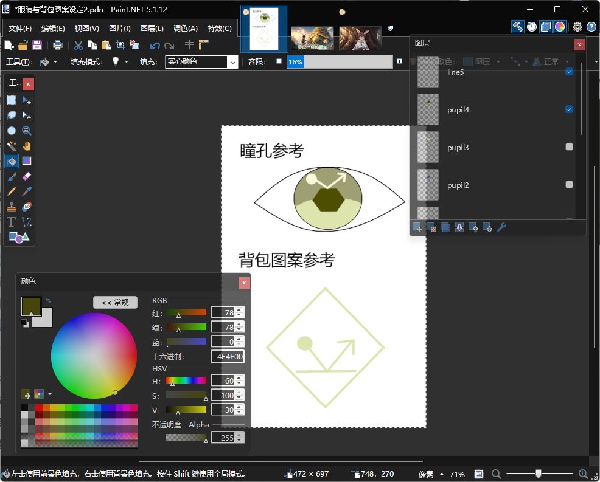Close the 图层 Layers panel
This screenshot has height=482, width=600.
pos(579,45)
